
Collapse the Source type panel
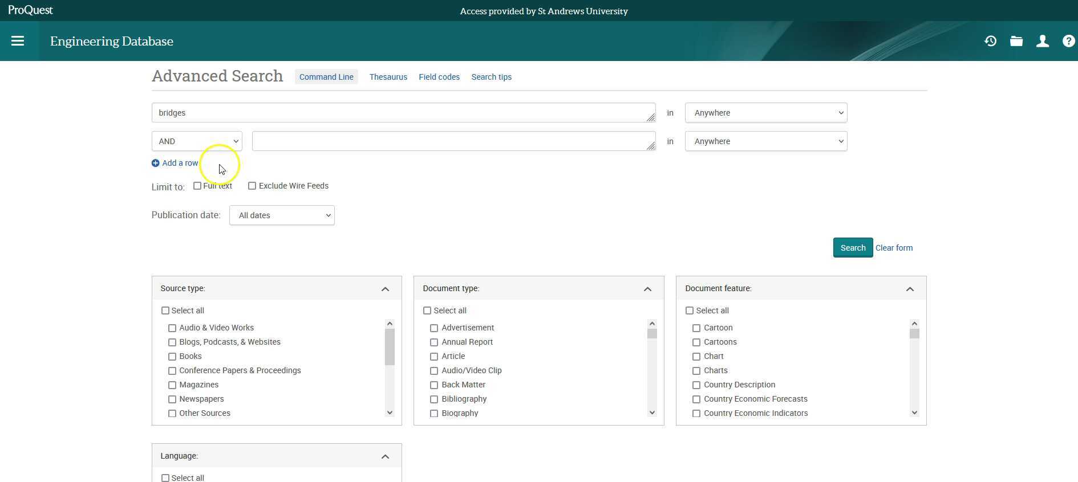[x=385, y=289]
